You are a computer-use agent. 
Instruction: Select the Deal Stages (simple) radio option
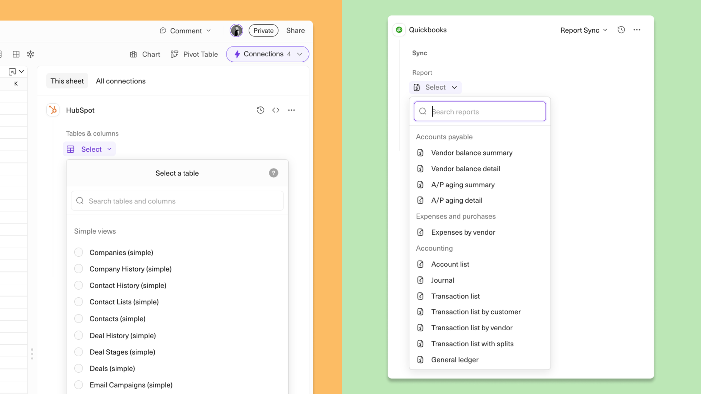pos(79,352)
